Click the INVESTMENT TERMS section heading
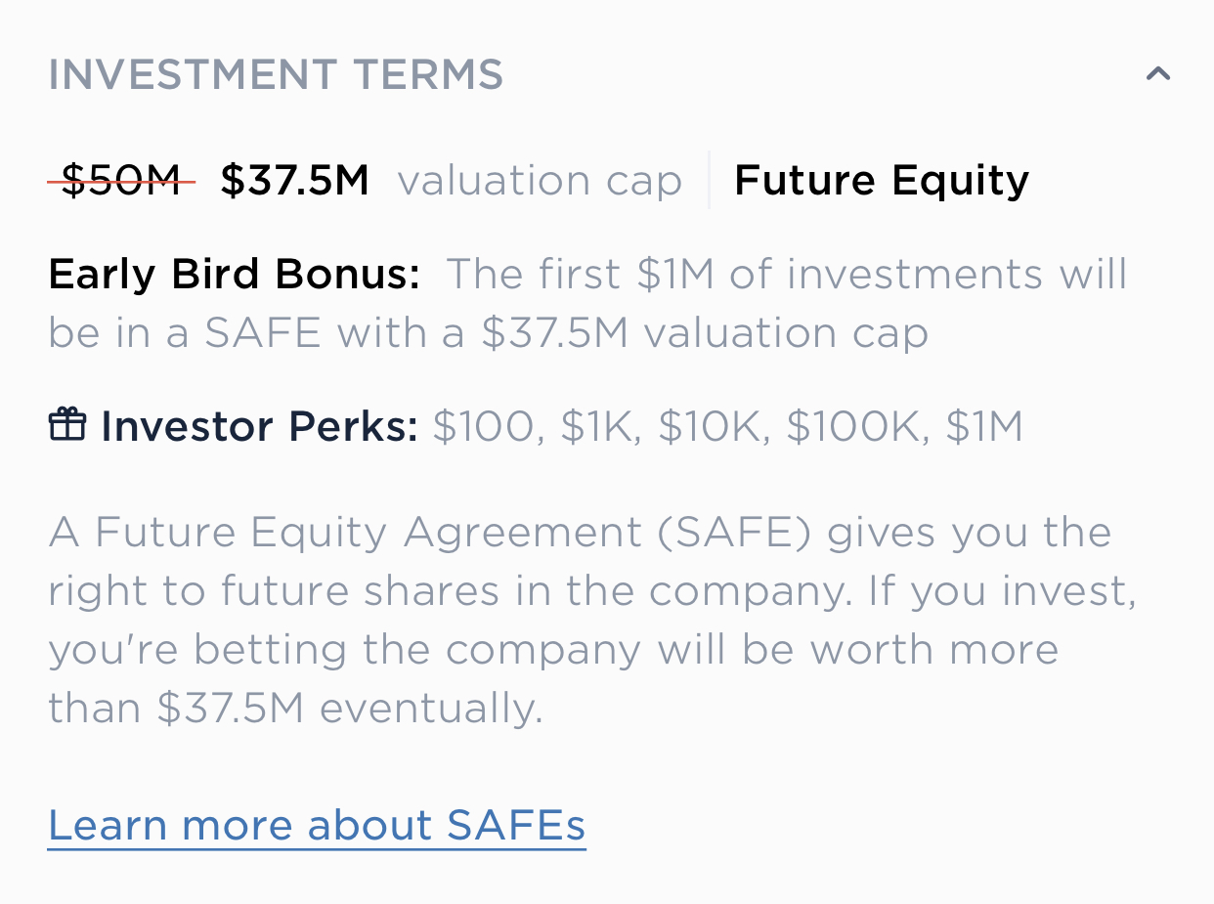Viewport: 1214px width, 904px height. [276, 75]
